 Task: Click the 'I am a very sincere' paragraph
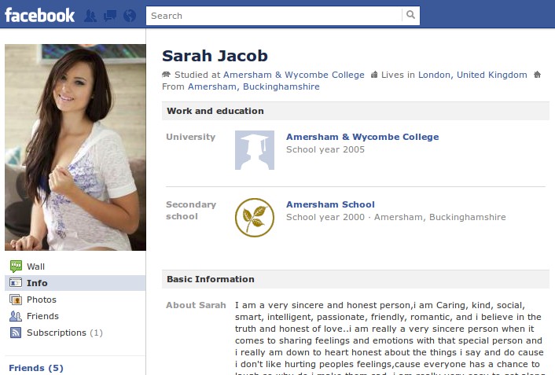tap(389, 338)
